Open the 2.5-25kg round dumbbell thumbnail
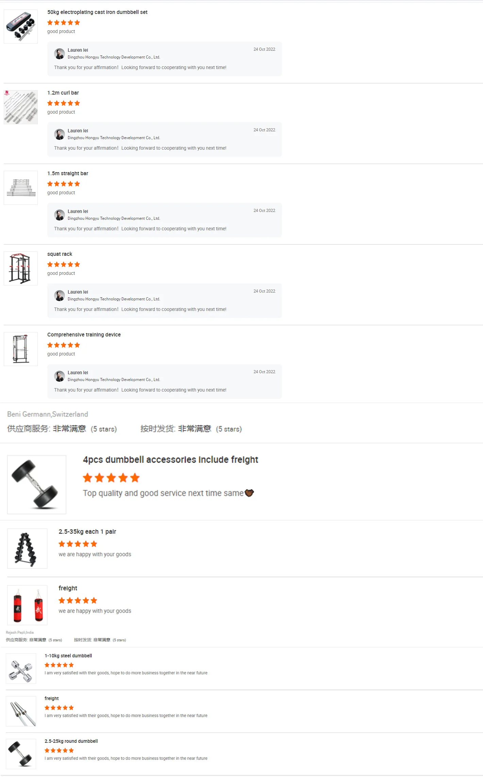This screenshot has width=483, height=777. (21, 754)
